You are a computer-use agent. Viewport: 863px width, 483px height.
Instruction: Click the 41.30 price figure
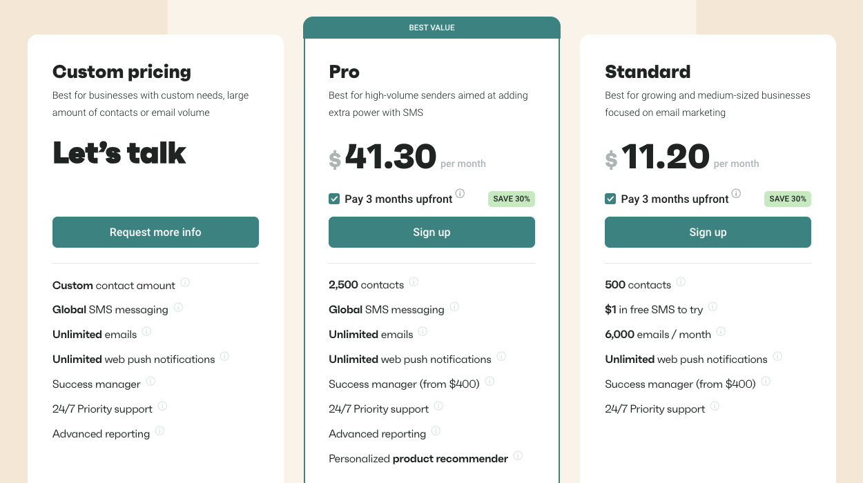[x=391, y=156]
